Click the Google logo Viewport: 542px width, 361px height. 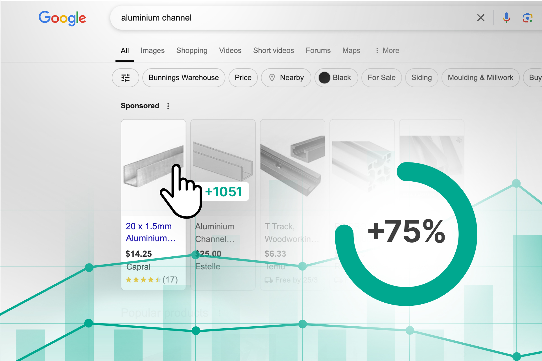(x=62, y=18)
